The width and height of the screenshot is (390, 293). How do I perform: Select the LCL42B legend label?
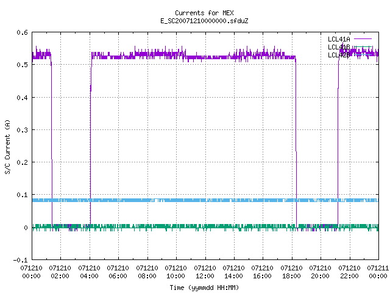339,55
